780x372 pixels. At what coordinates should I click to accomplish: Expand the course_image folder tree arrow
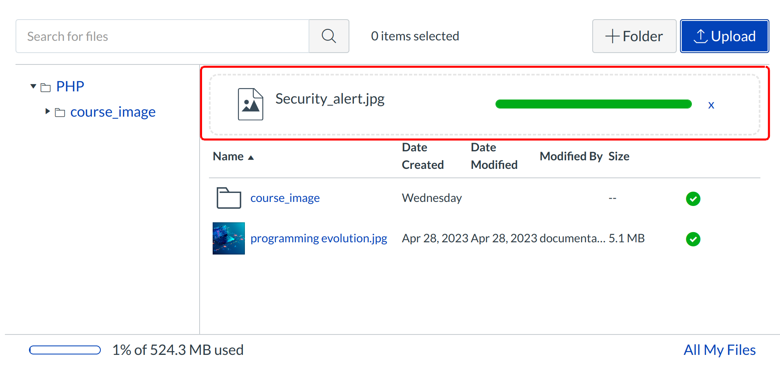pos(48,111)
